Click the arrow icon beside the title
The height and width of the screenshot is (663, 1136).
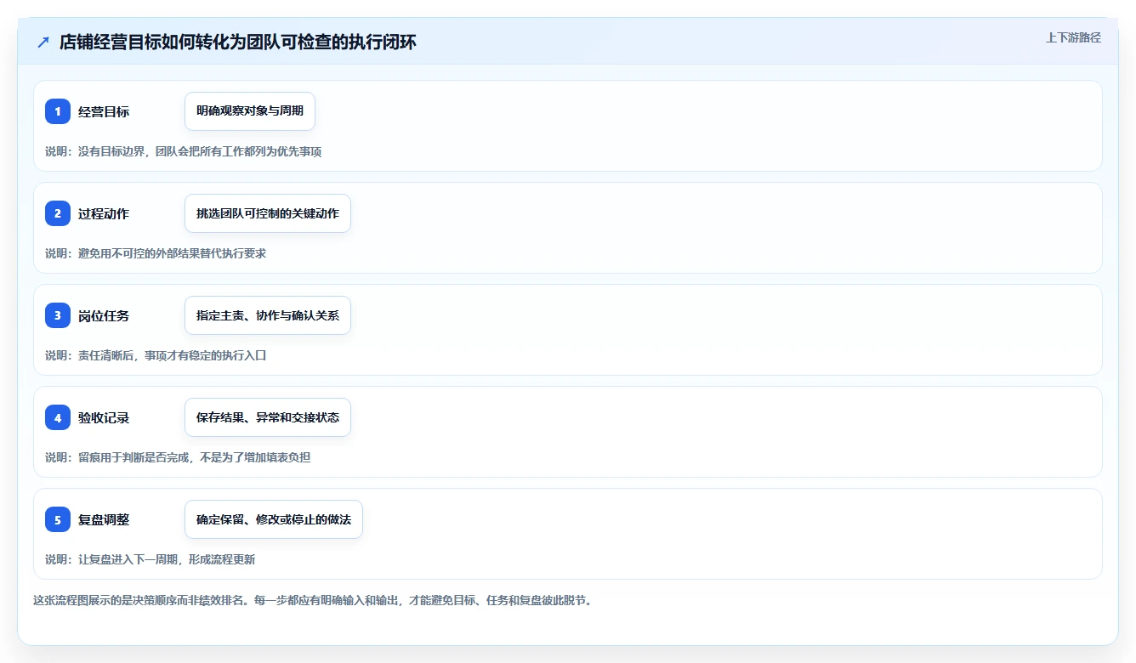[x=43, y=42]
